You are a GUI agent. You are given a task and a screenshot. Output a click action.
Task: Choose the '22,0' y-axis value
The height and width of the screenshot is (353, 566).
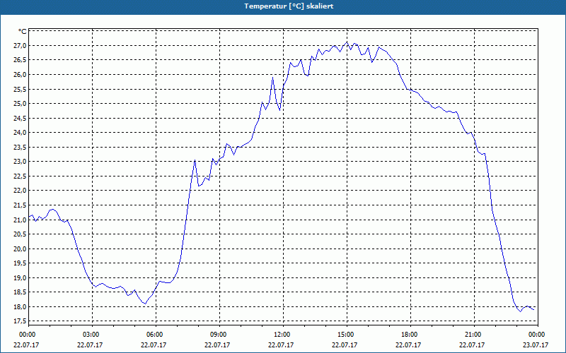click(20, 191)
